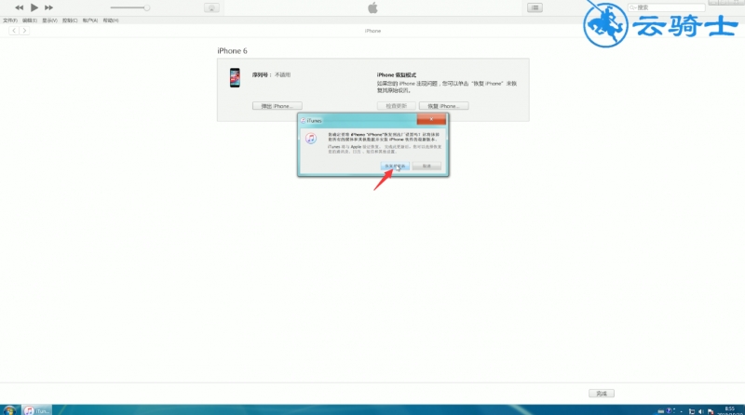Image resolution: width=745 pixels, height=415 pixels.
Task: Open the 控制(C) menu
Action: point(70,20)
